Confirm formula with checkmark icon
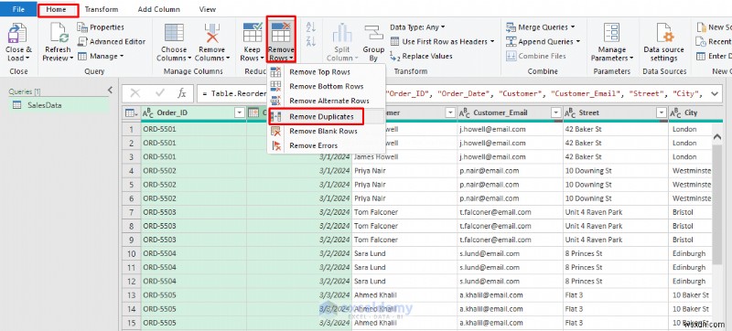This screenshot has height=331, width=732. point(160,93)
